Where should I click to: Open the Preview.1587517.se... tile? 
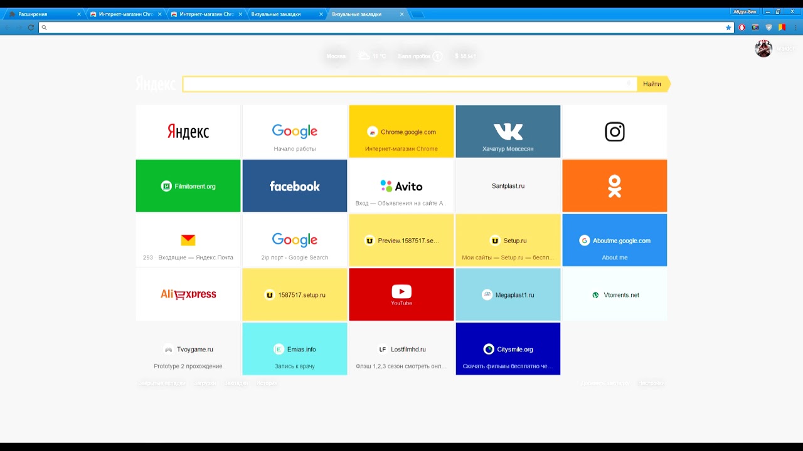[401, 241]
